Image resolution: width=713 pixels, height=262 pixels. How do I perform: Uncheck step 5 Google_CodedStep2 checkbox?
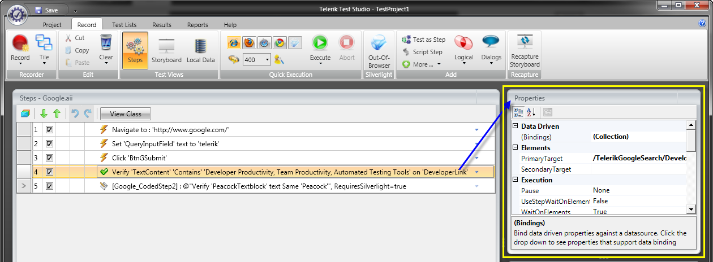pyautogui.click(x=49, y=186)
